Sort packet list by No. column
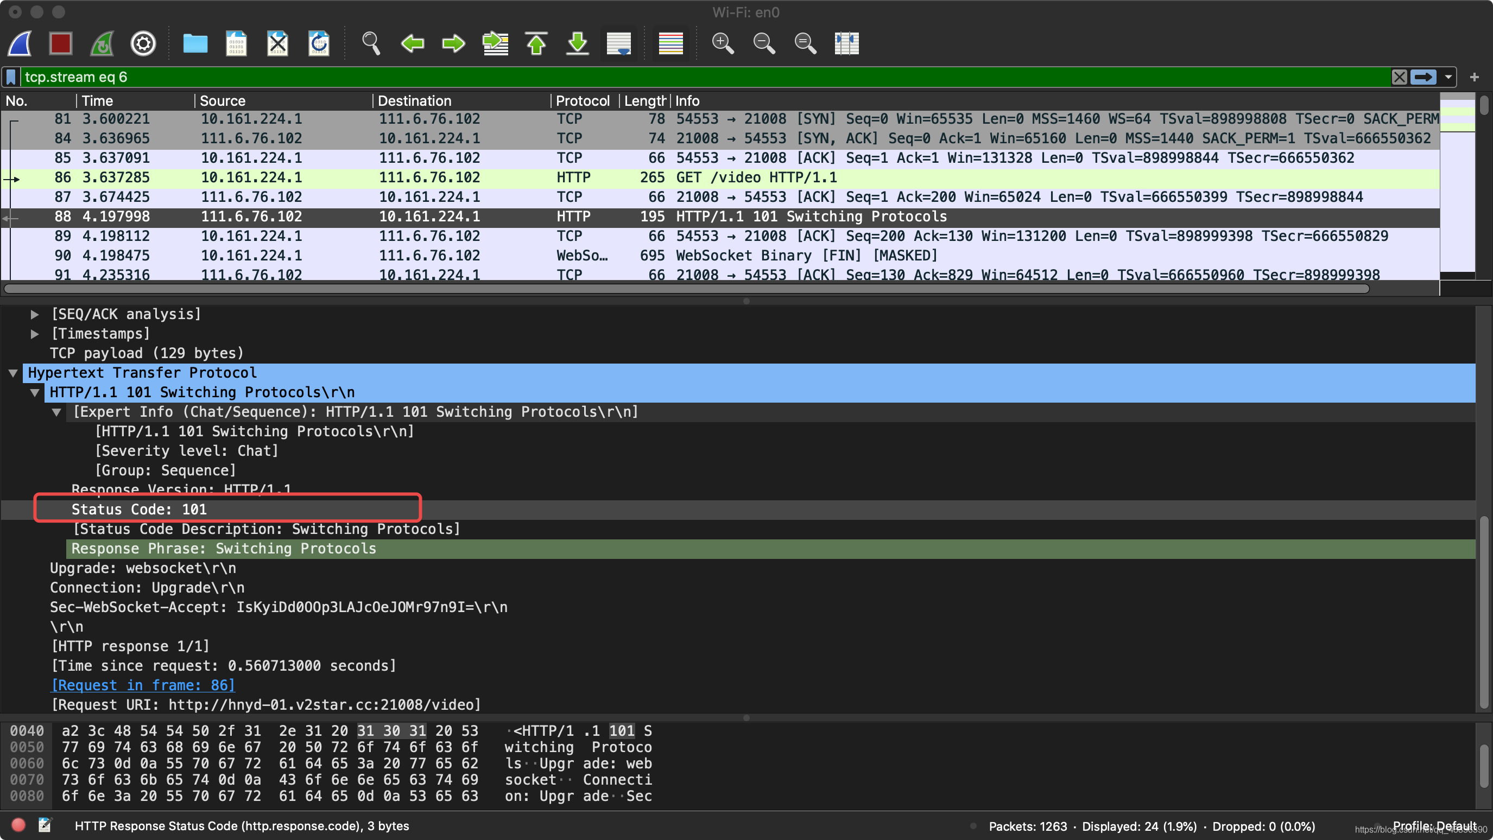This screenshot has height=840, width=1493. [x=38, y=101]
